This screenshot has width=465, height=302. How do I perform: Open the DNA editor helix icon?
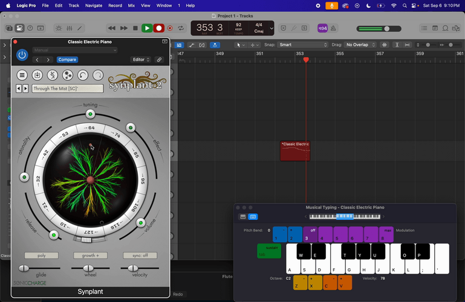[x=53, y=75]
